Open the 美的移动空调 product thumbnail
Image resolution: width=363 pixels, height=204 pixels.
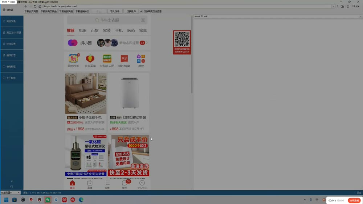tap(129, 93)
